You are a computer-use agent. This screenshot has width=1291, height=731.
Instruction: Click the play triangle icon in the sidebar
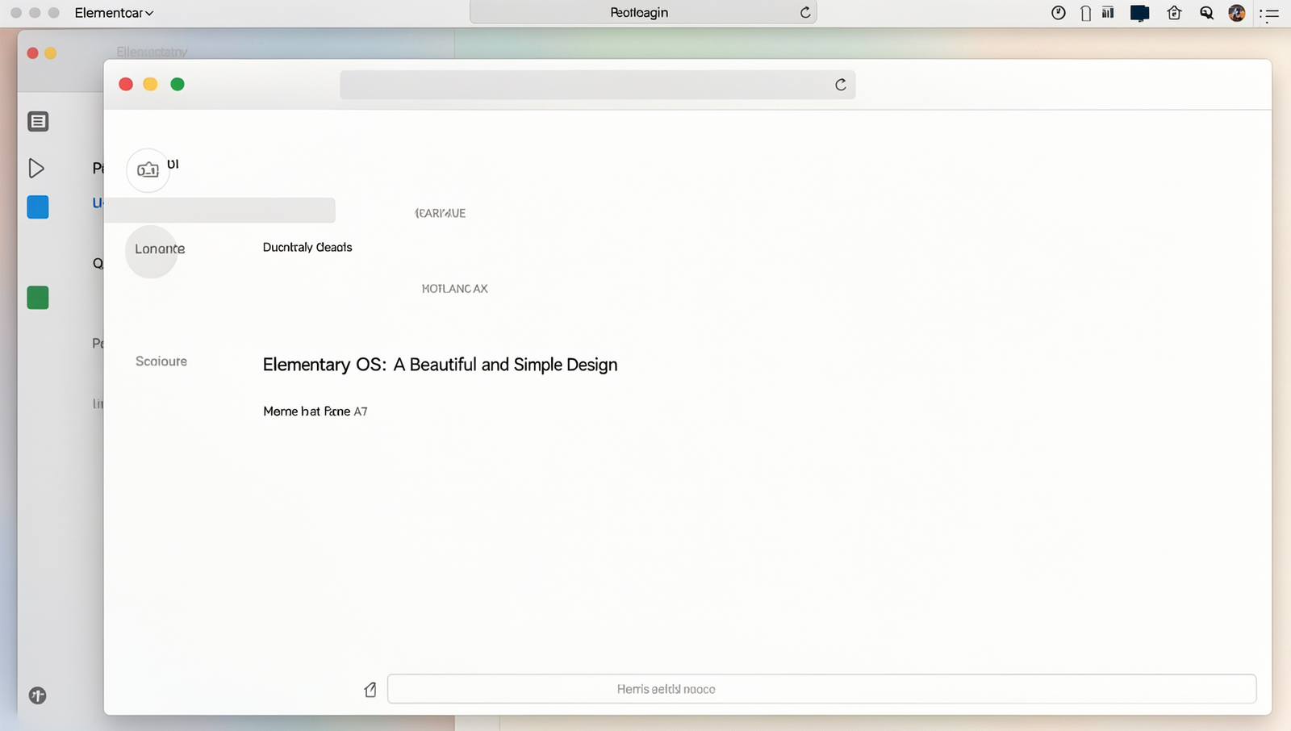36,168
